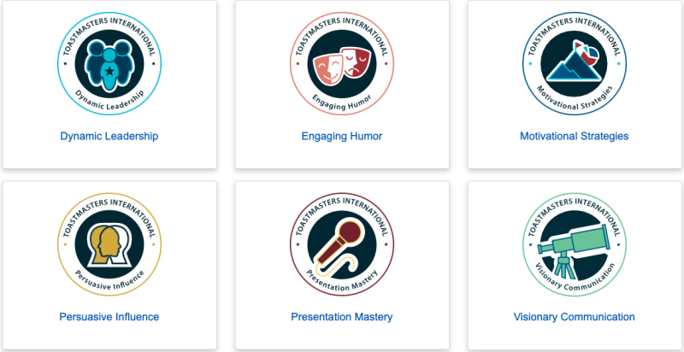684x352 pixels.
Task: Select the Engaging Humor theater masks badge
Action: click(x=342, y=63)
